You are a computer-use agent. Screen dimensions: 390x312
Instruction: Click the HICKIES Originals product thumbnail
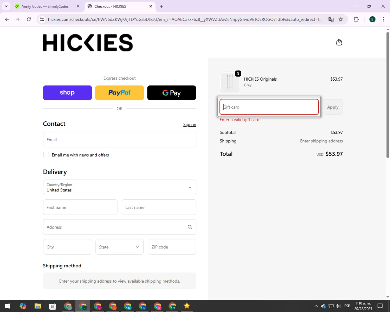pos(230,82)
